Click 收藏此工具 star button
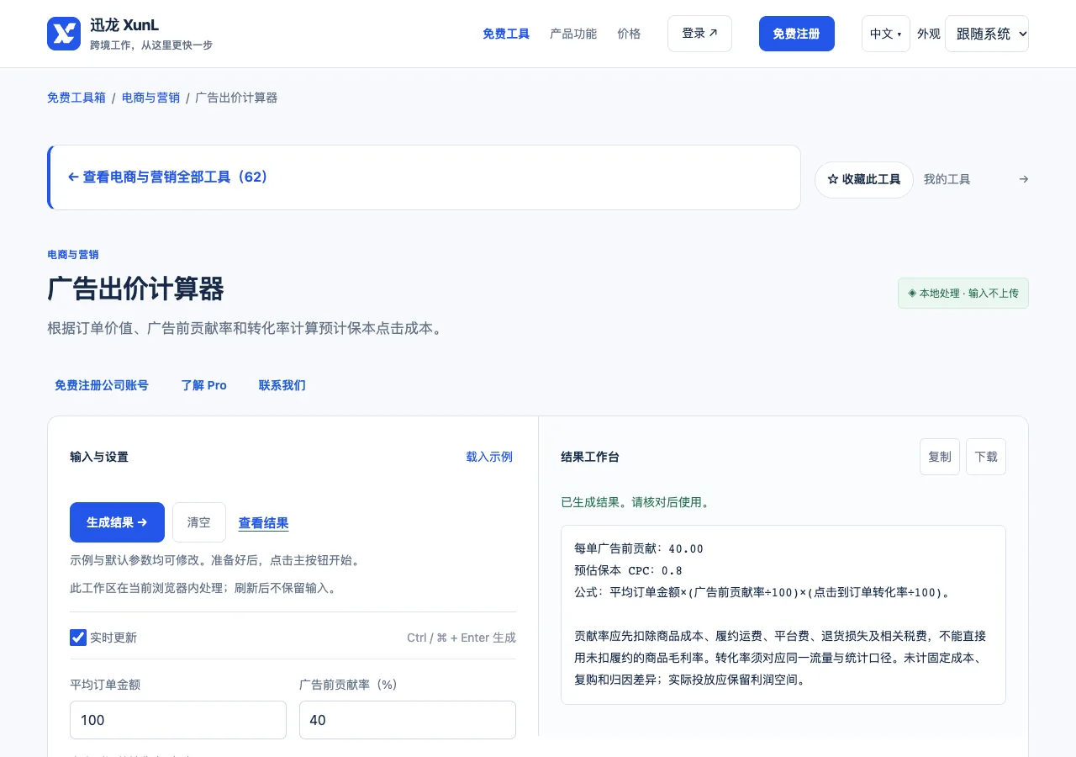Image resolution: width=1076 pixels, height=757 pixels. (x=863, y=179)
